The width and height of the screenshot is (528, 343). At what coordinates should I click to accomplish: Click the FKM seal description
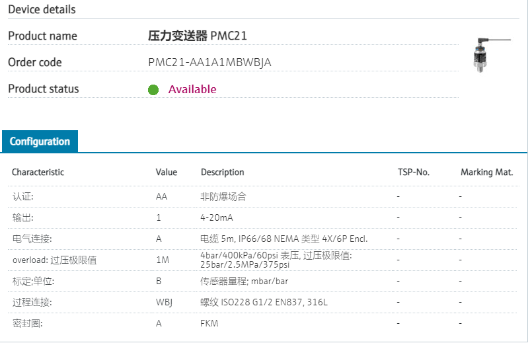click(209, 323)
